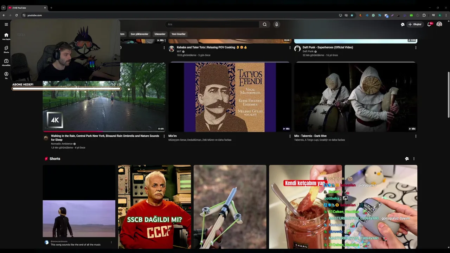The height and width of the screenshot is (253, 450).
Task: Open Mix - Tabernis - Dark Hive title
Action: (x=310, y=136)
